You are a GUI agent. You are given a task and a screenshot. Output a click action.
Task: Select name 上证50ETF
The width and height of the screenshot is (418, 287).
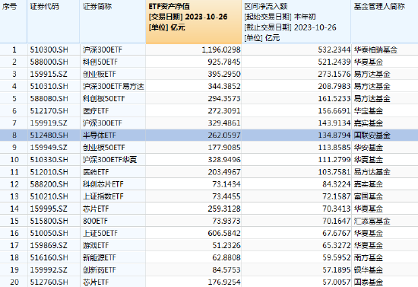pyautogui.click(x=100, y=233)
